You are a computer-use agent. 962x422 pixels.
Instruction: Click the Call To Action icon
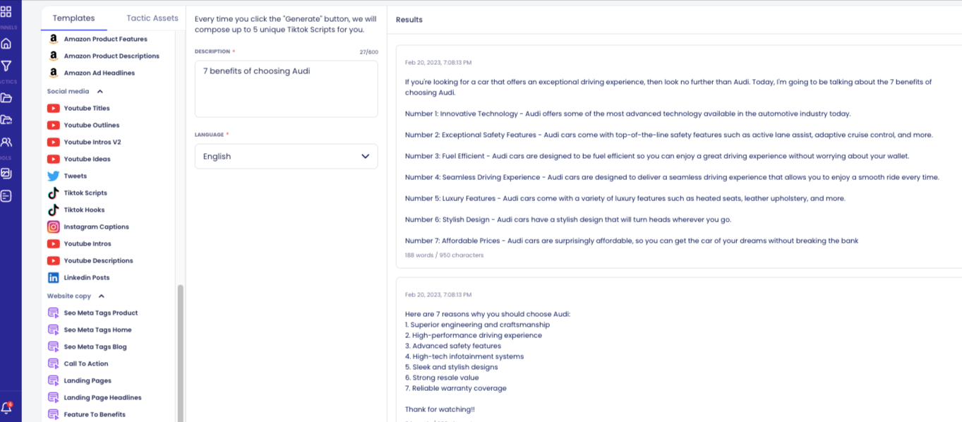pos(53,363)
